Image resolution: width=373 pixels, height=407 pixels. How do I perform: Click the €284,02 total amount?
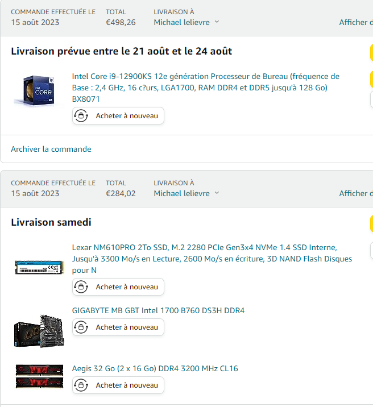(x=121, y=193)
